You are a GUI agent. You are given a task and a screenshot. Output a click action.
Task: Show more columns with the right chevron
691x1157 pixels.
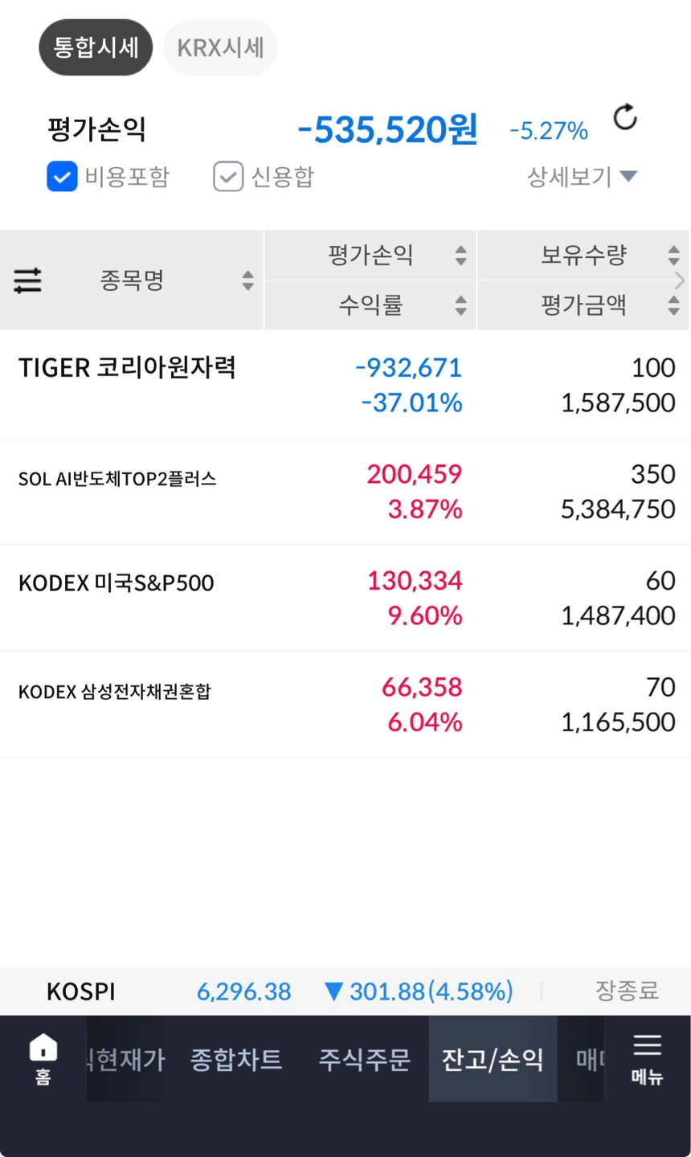click(681, 280)
